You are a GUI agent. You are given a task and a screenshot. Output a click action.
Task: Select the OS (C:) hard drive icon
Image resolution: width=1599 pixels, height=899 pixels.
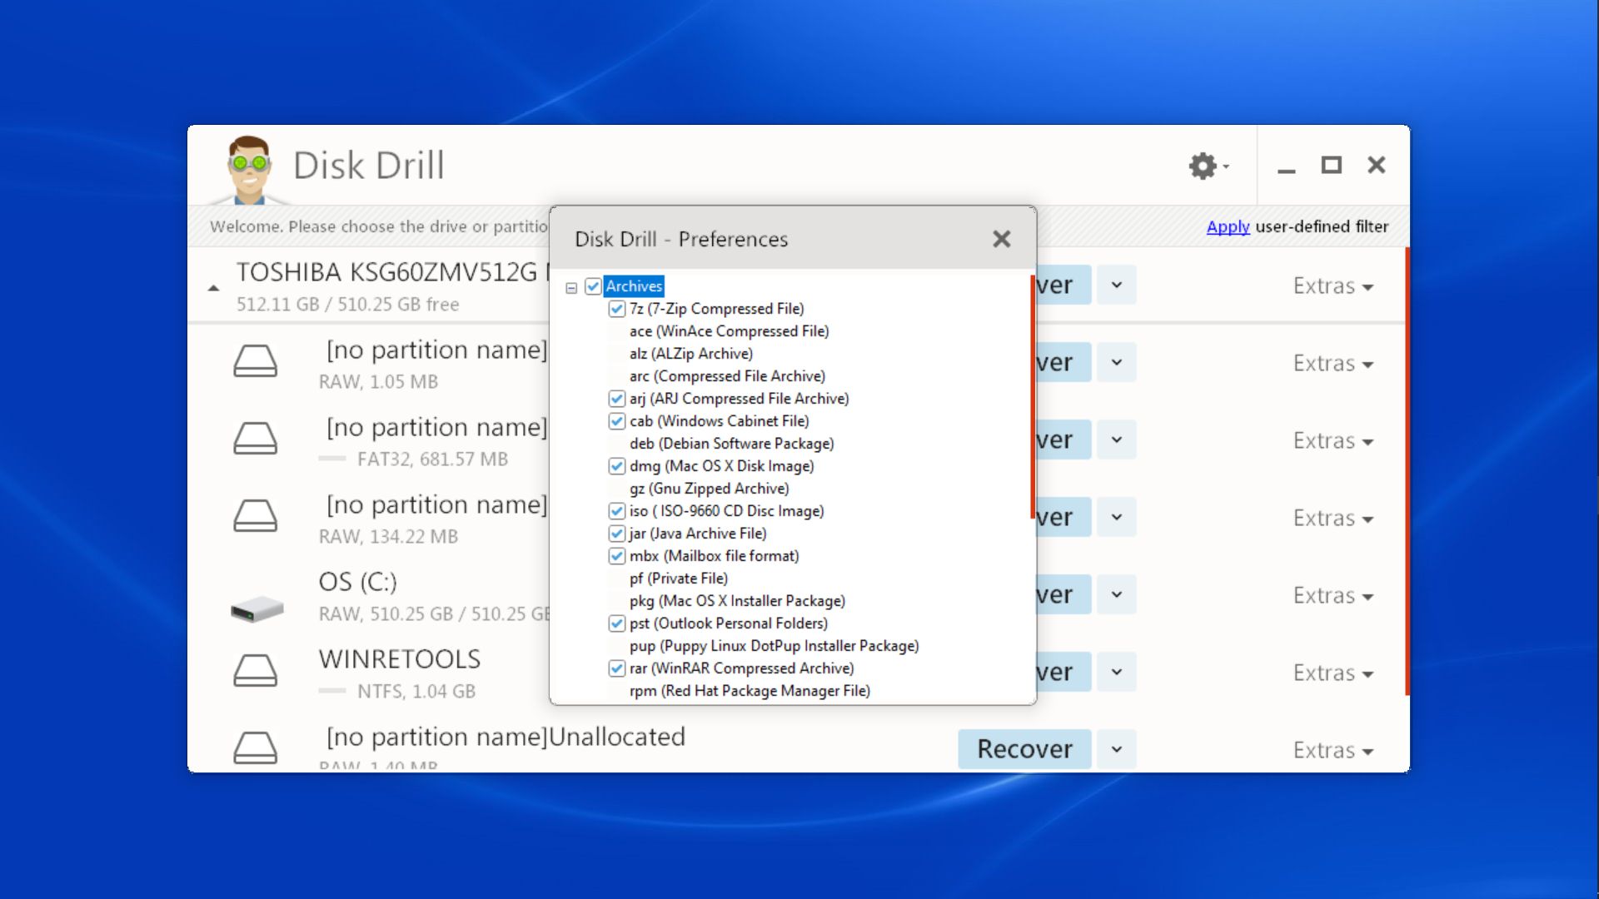257,608
